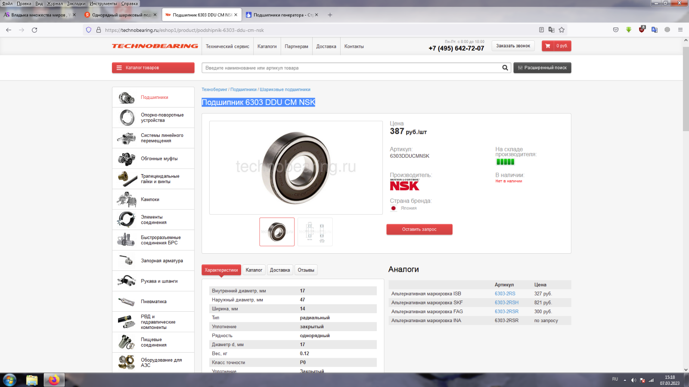Click Оставить запрос button
This screenshot has width=689, height=387.
[419, 229]
